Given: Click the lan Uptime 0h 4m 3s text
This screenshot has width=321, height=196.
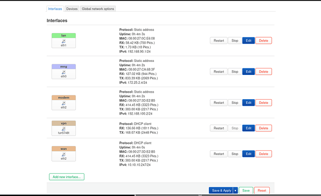Looking at the screenshot, I should point(132,34).
